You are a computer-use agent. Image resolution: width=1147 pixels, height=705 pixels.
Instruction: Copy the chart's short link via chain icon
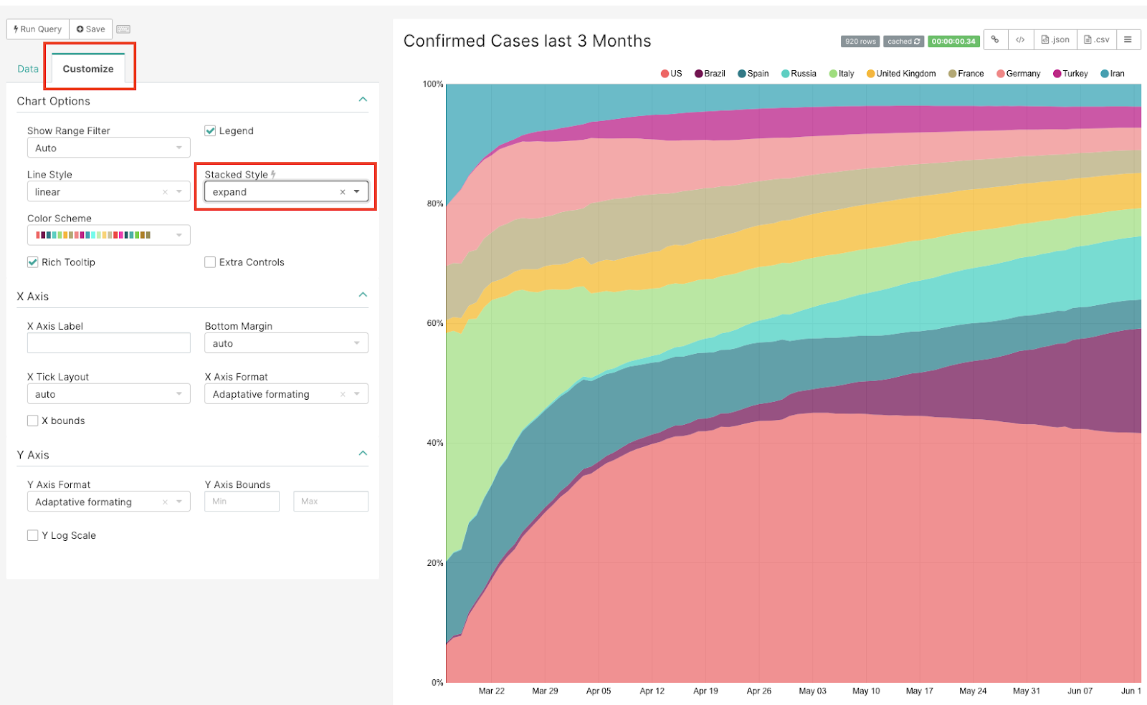995,40
